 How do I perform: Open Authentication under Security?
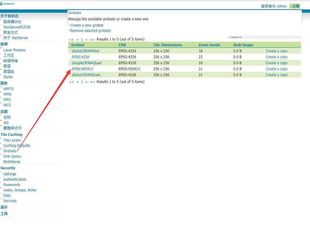click(15, 179)
